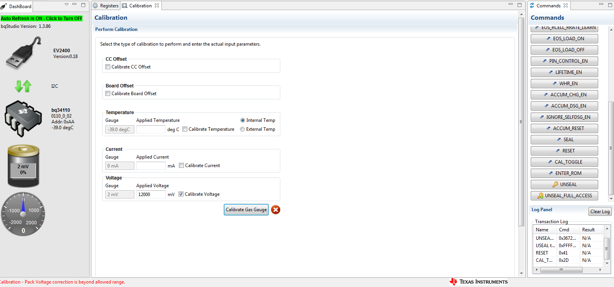Click the UNSEAL_FULL_ACCESS command button
This screenshot has height=287, width=614.
pos(564,196)
